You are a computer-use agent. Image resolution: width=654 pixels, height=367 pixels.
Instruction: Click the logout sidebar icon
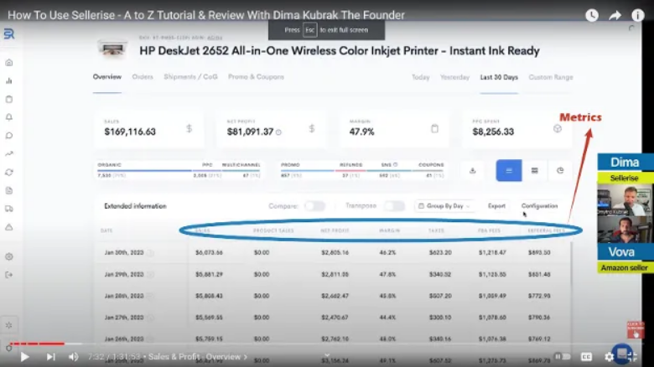pyautogui.click(x=8, y=275)
